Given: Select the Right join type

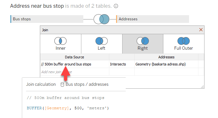Looking at the screenshot, I should (x=143, y=44).
